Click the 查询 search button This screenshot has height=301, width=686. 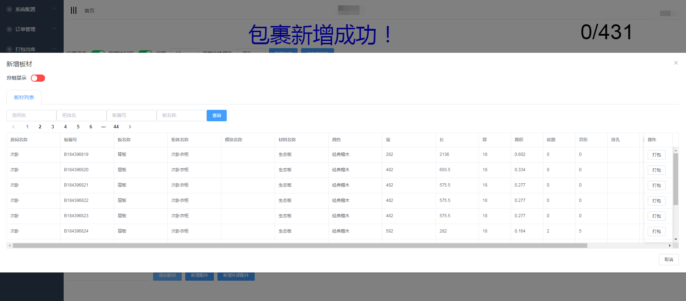216,116
